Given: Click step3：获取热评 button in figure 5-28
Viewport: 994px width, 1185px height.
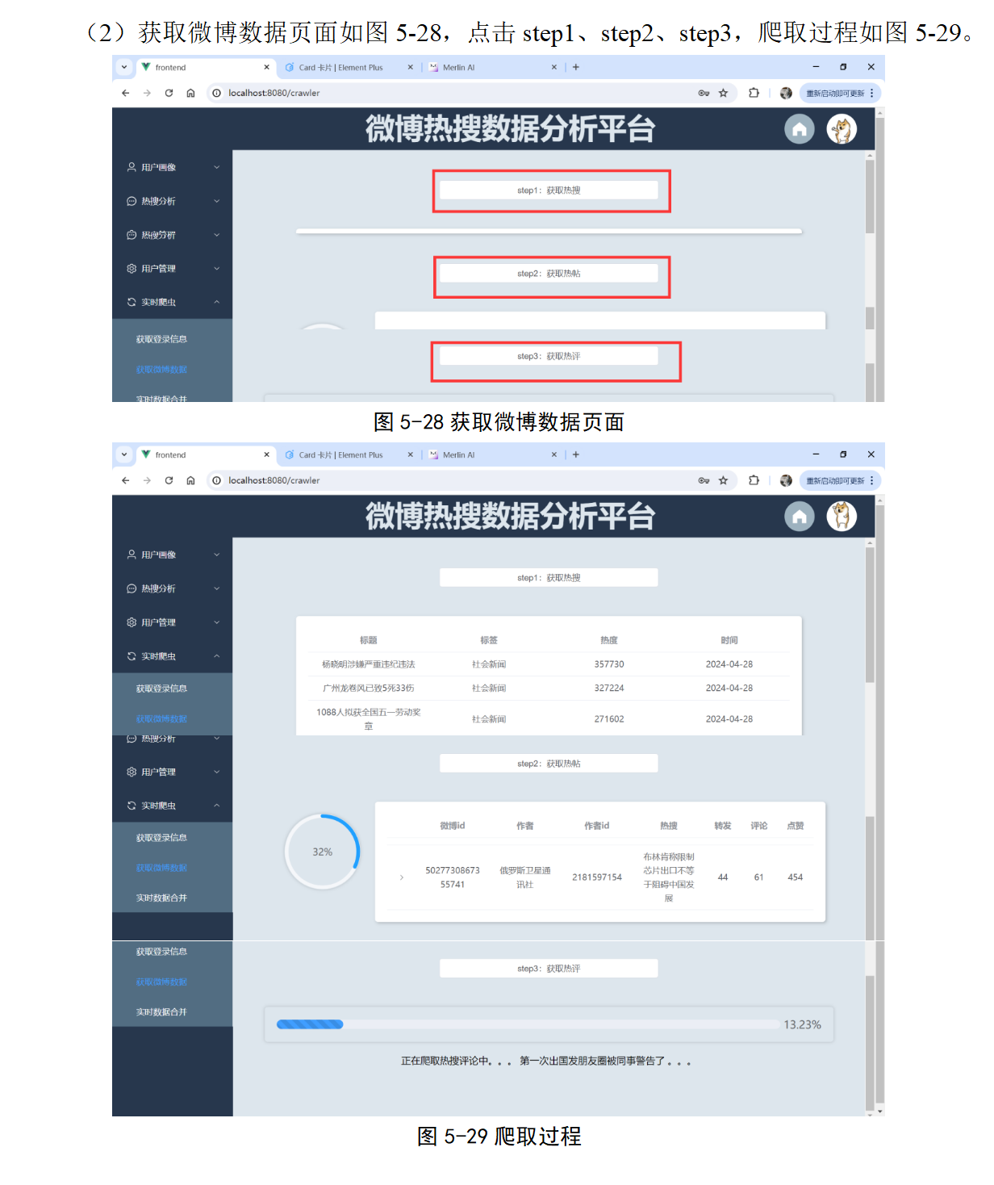Looking at the screenshot, I should pos(549,356).
